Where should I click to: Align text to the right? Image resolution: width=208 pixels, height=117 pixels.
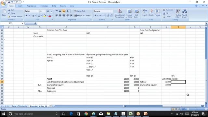(x=64, y=16)
